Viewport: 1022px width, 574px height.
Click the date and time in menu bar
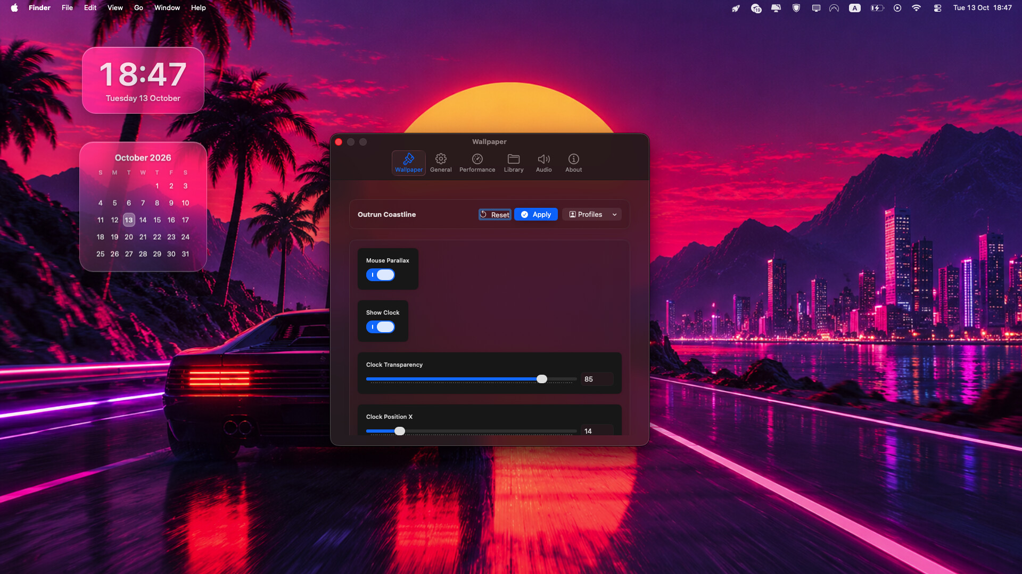(x=982, y=7)
